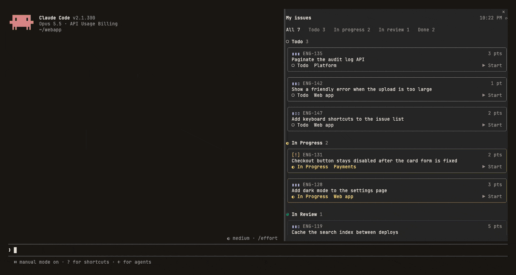Click the Payments label on ENG-131
Viewport: 516px width, 275px height.
[345, 167]
